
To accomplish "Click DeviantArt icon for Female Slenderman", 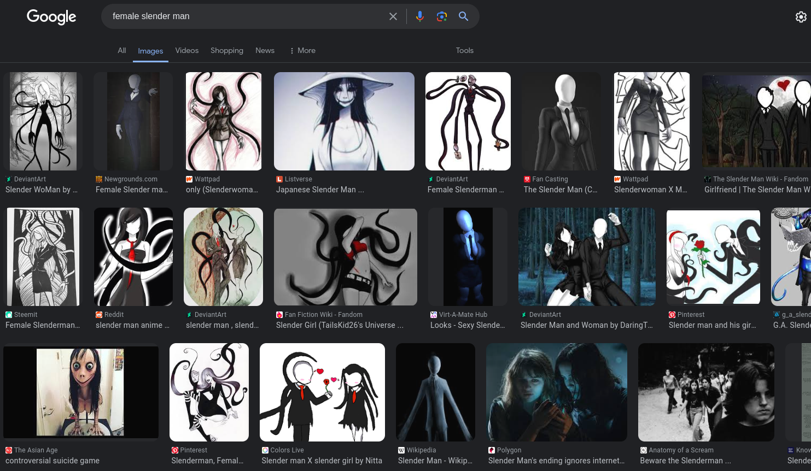I will (x=430, y=179).
